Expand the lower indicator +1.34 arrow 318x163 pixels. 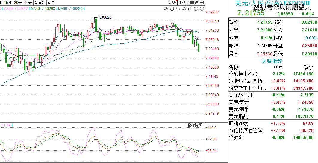tap(13, 125)
